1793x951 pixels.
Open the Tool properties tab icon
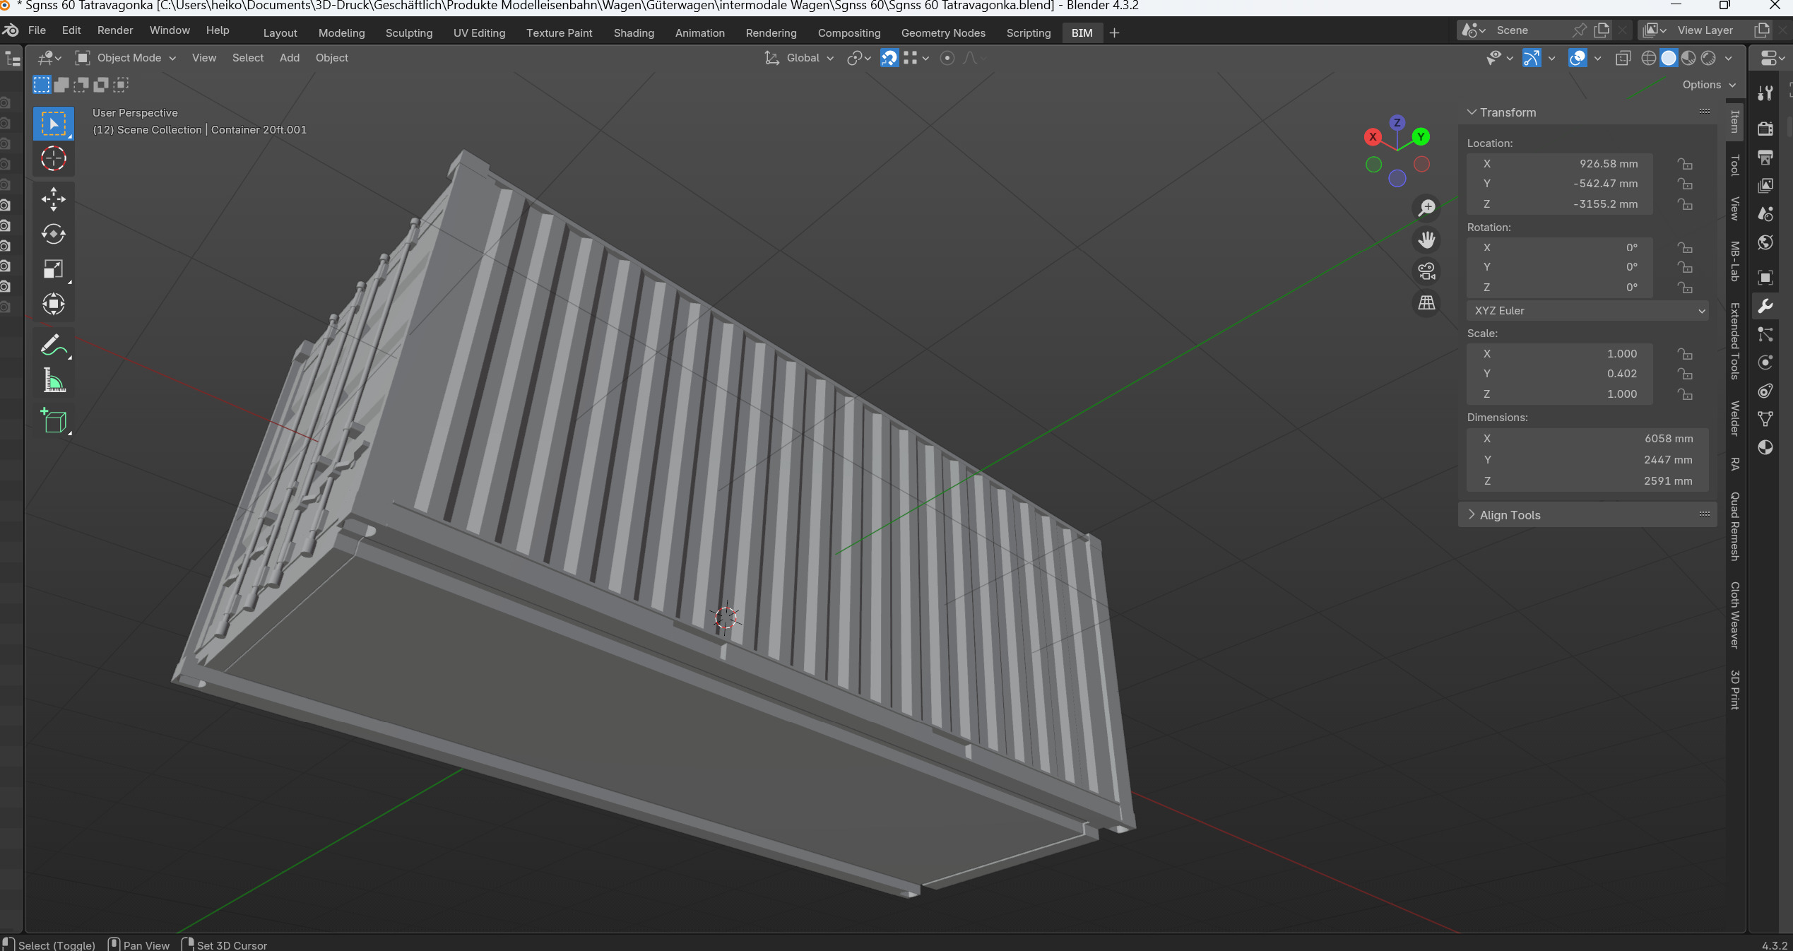point(1765,93)
